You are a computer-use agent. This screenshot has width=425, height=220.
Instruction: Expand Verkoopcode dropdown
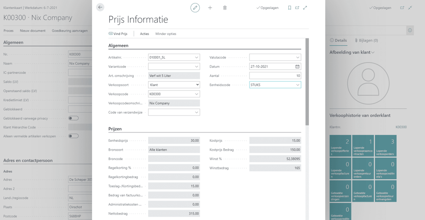(x=196, y=94)
